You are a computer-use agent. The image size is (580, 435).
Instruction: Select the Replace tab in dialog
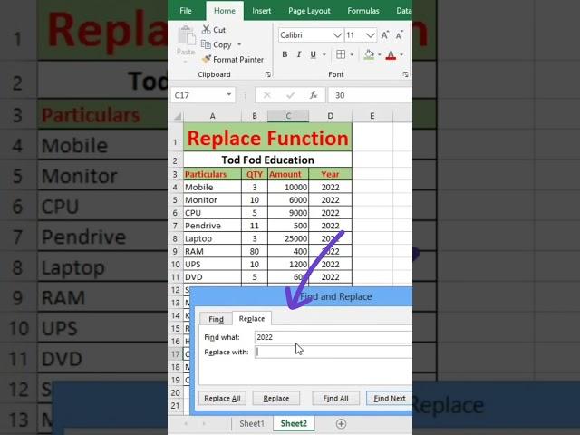(252, 318)
